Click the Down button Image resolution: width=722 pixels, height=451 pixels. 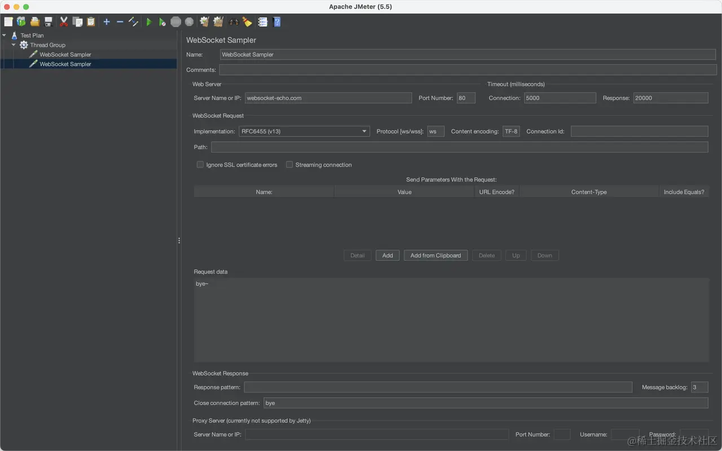[x=545, y=255]
